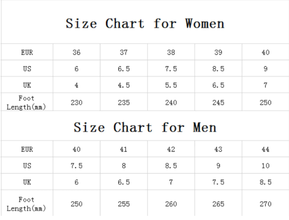Select men's foot length 260 cell
289x220 pixels.
[171, 203]
